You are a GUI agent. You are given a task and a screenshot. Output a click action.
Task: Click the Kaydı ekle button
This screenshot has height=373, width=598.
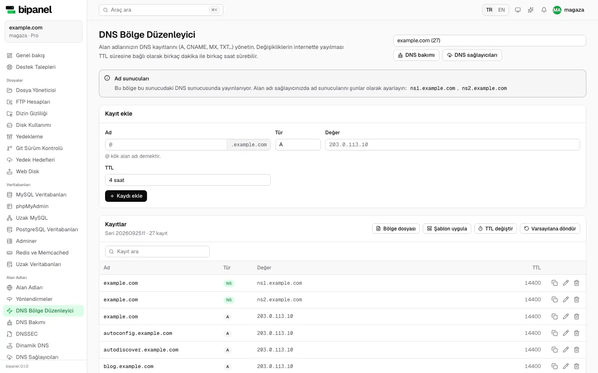(126, 196)
